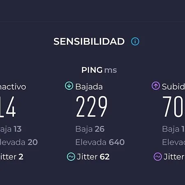Click the Bajada download arrow icon
Screen dimensions: 185x185
69,86
